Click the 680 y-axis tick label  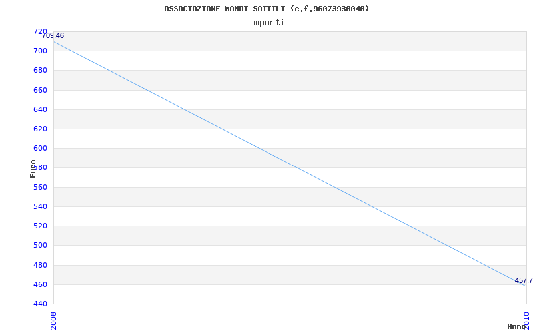(40, 71)
